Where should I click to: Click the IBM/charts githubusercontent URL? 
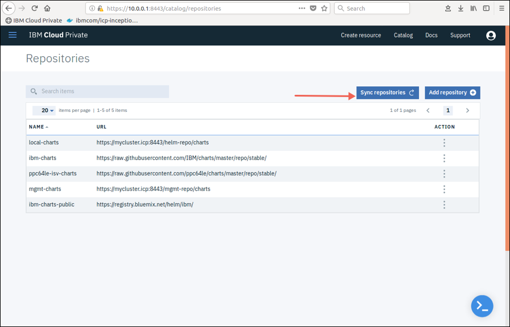click(x=181, y=158)
